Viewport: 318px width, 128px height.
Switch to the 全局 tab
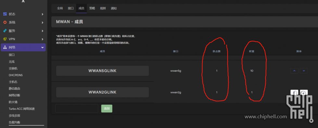tap(60, 8)
